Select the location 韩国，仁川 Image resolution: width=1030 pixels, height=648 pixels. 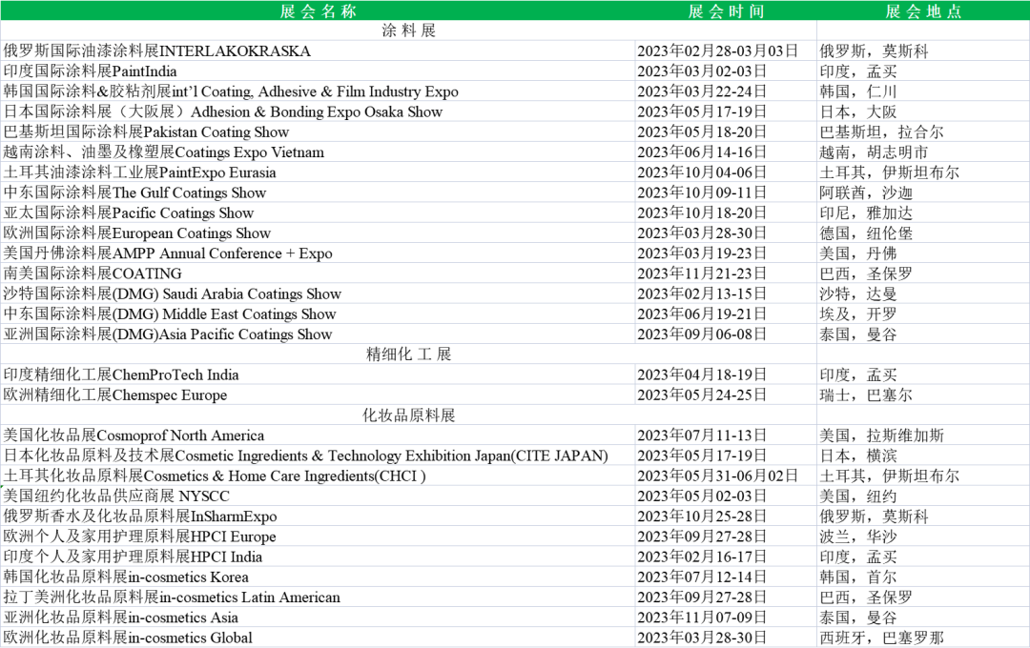pos(858,91)
